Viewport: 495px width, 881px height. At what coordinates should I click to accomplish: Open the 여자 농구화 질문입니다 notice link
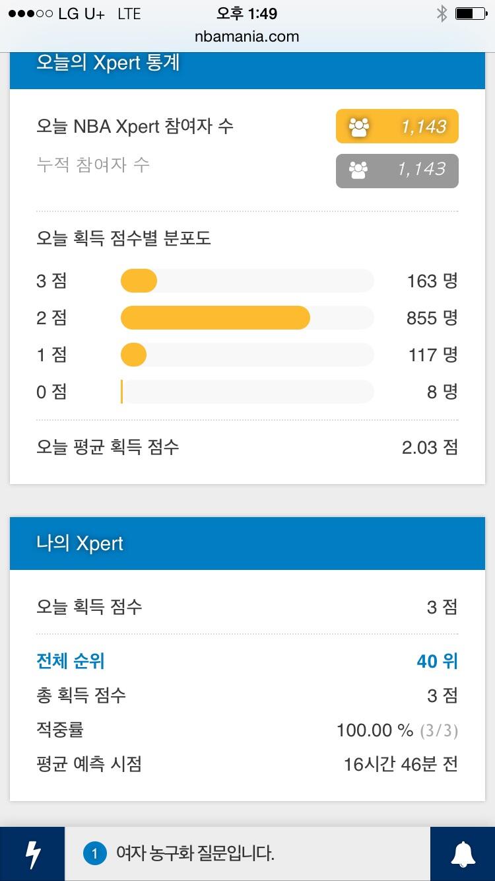tap(195, 854)
